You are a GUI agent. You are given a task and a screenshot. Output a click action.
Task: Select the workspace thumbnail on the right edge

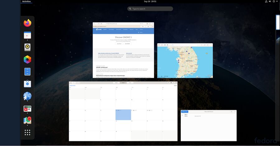point(278,22)
